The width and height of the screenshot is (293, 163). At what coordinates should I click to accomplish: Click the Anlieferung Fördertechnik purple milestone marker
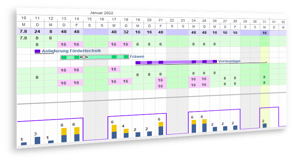coord(37,51)
